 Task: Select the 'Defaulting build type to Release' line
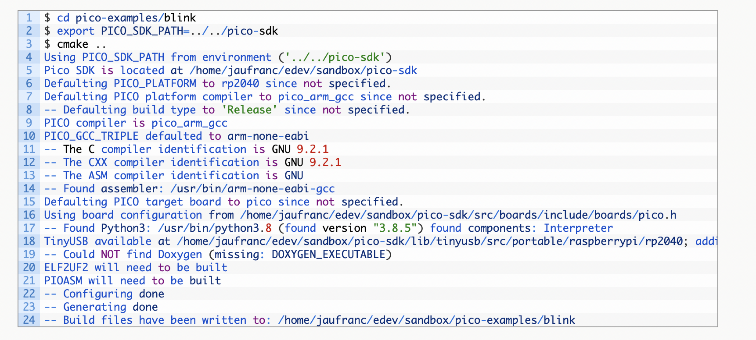(x=227, y=110)
